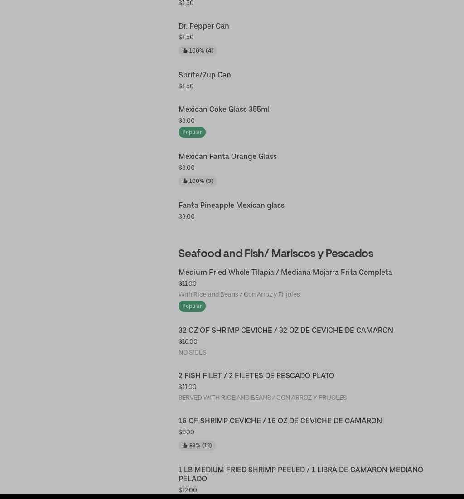Choose Mexican Coke Glass 355ml
Viewport: 464px width, 499px height.
pos(224,109)
